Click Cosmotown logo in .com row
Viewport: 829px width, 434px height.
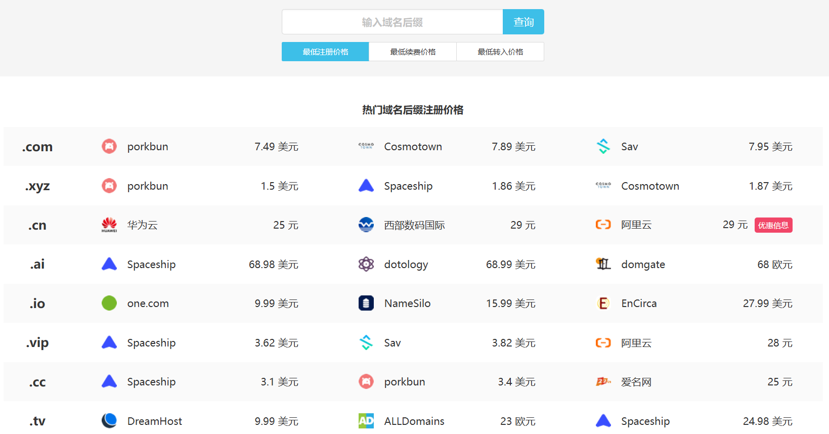(x=366, y=146)
